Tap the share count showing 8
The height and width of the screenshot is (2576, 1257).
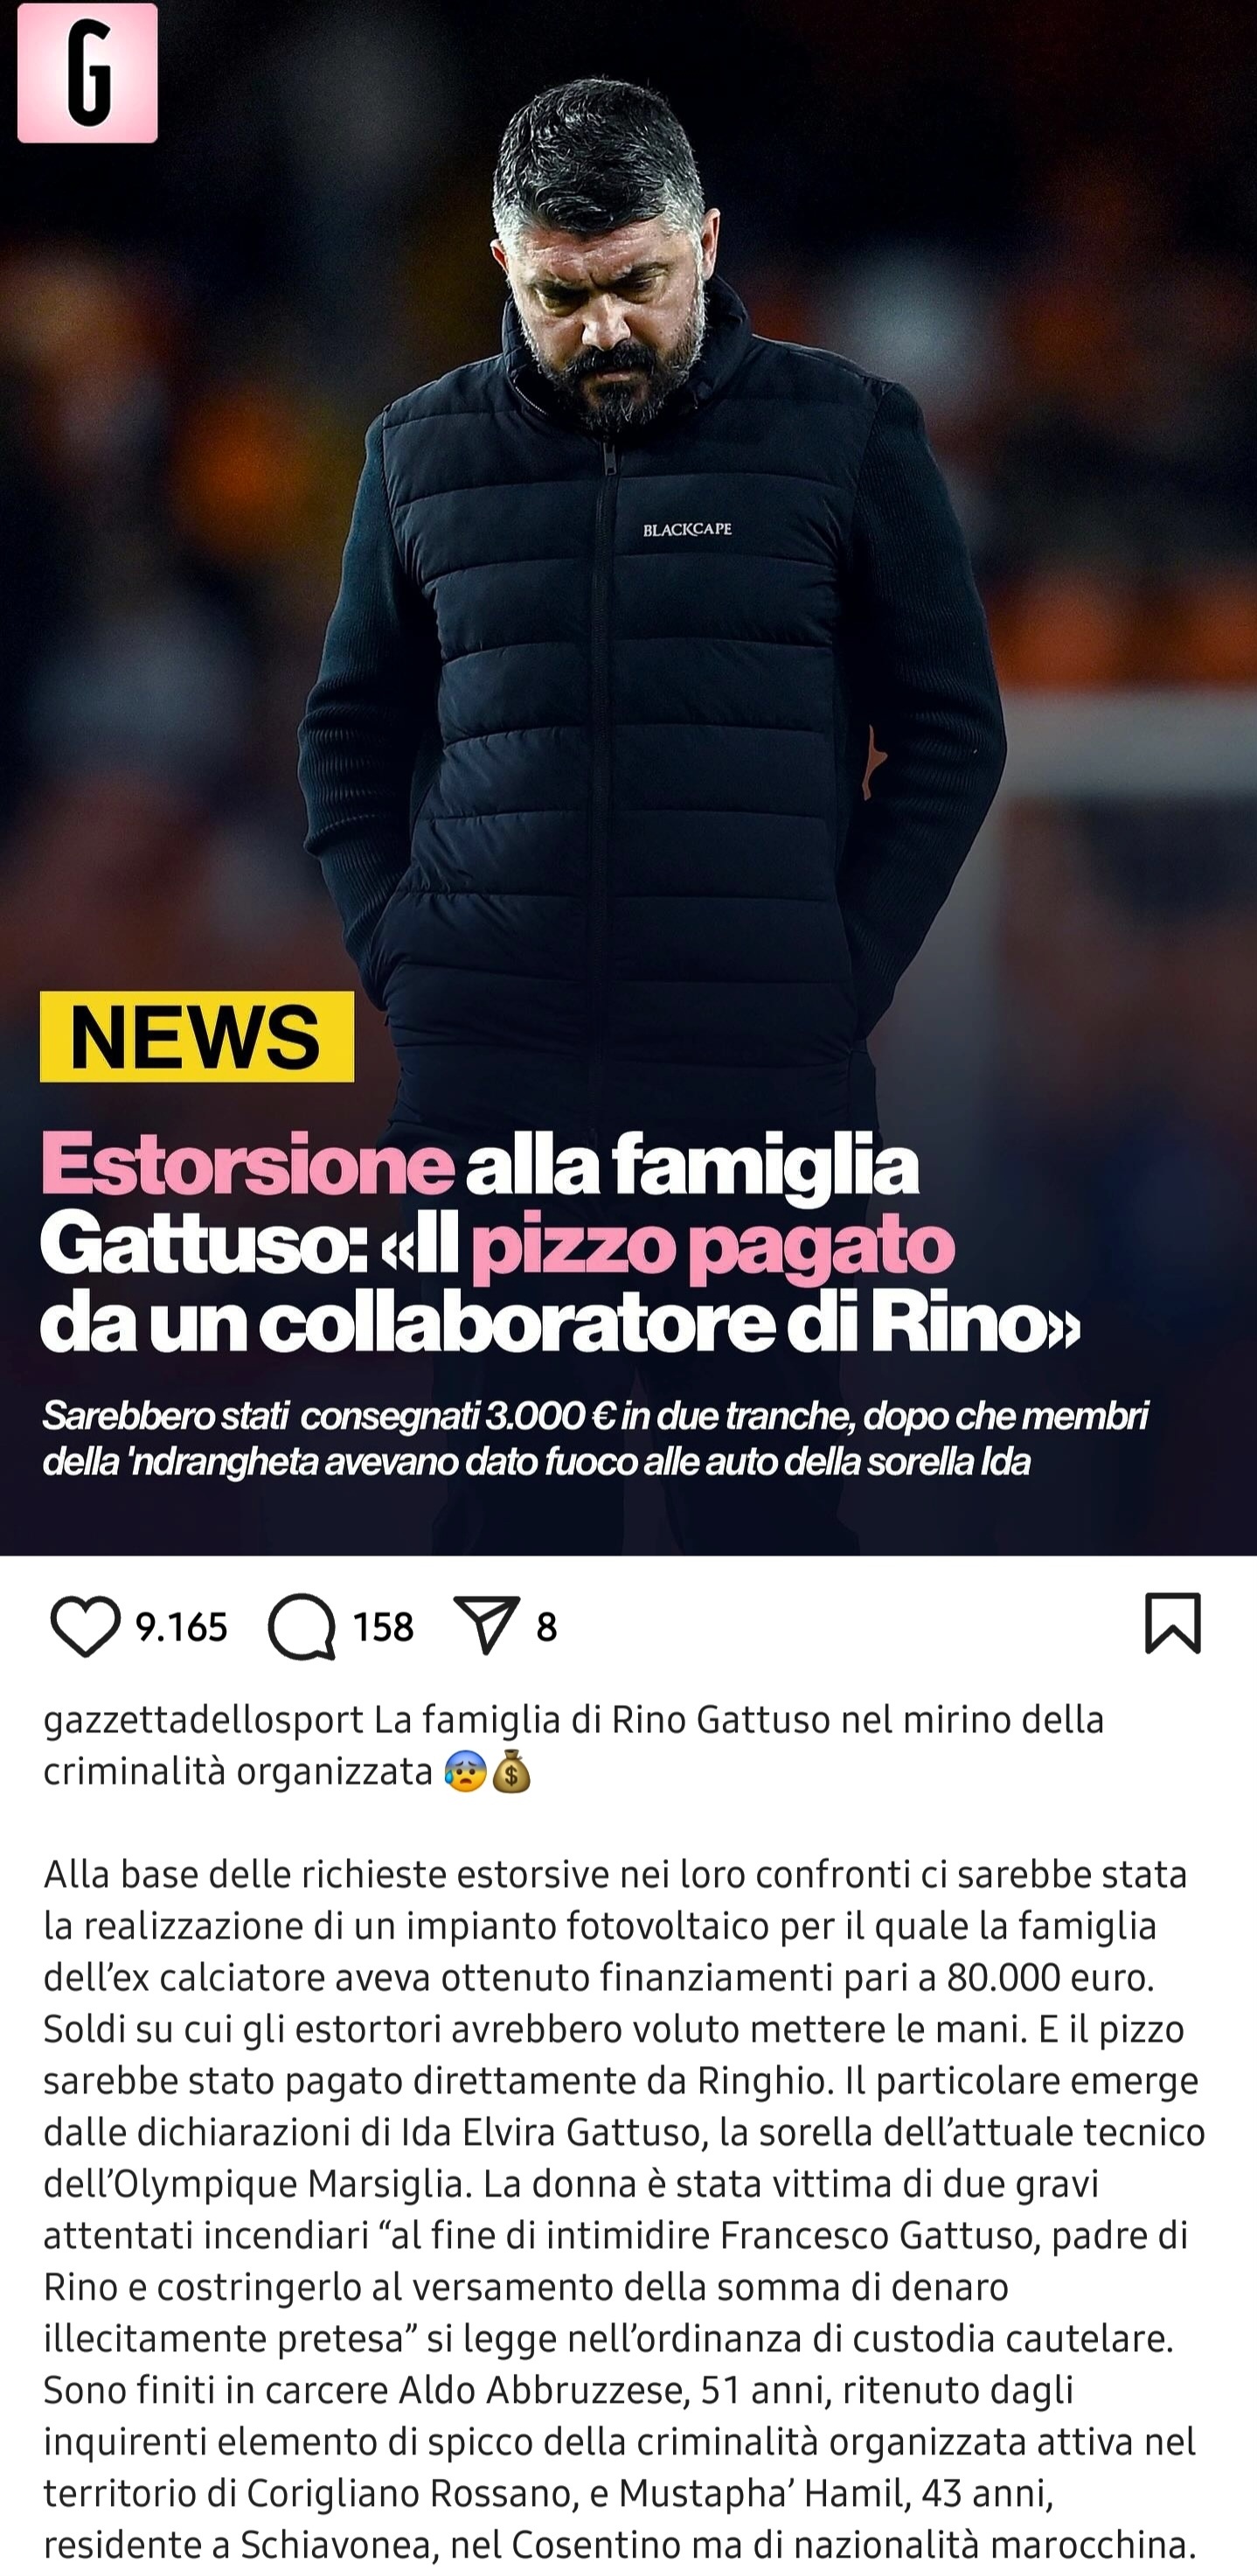pyautogui.click(x=546, y=1628)
